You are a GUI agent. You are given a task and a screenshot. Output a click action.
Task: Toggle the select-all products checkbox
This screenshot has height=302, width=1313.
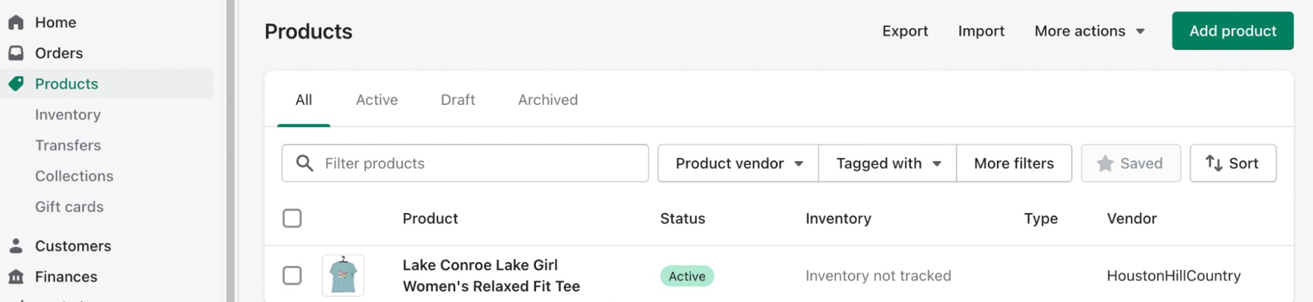pos(292,218)
